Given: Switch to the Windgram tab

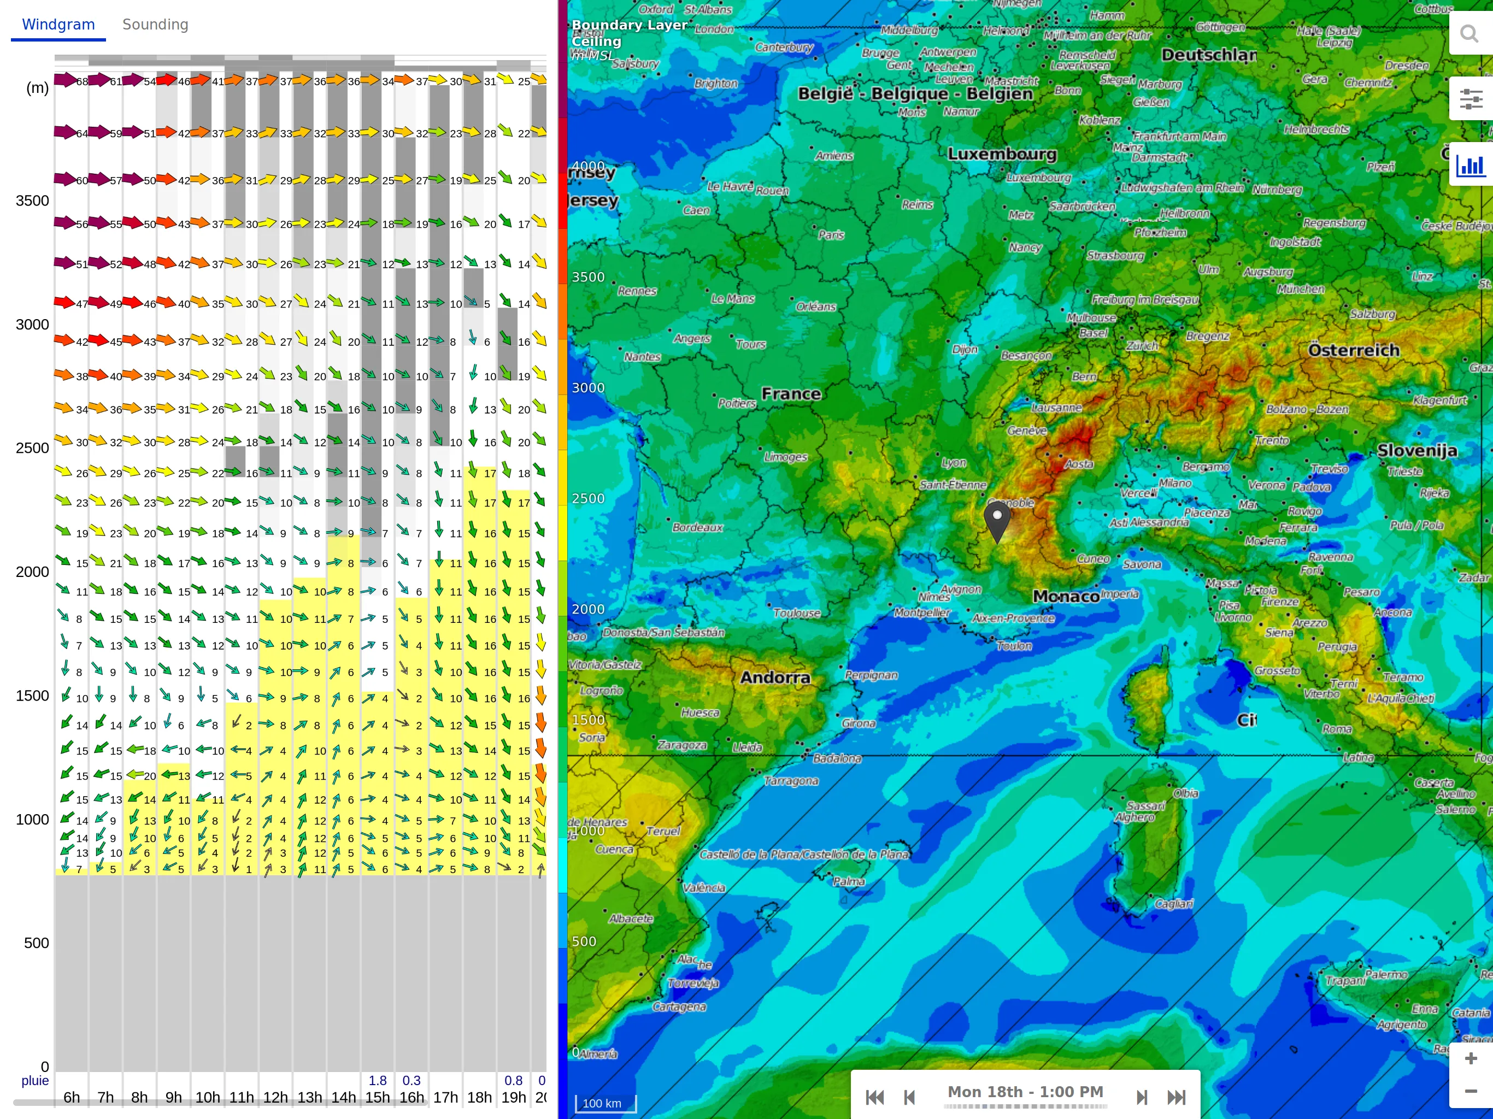Looking at the screenshot, I should coord(58,24).
